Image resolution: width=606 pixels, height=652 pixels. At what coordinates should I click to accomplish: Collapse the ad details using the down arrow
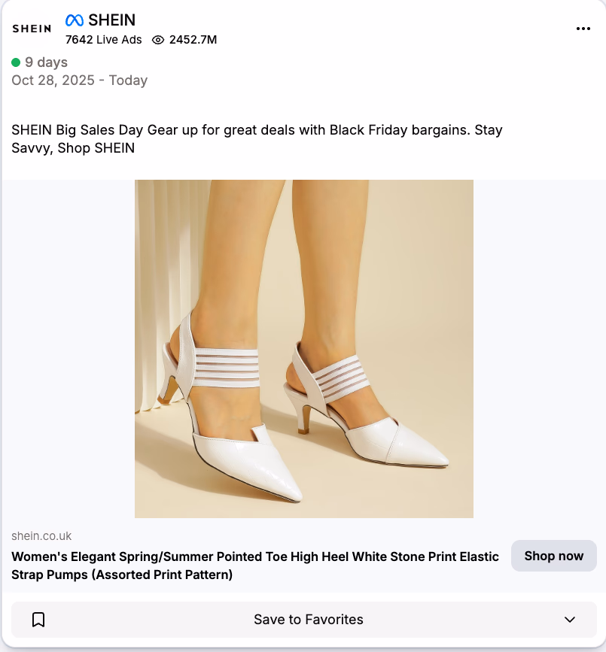coord(570,620)
